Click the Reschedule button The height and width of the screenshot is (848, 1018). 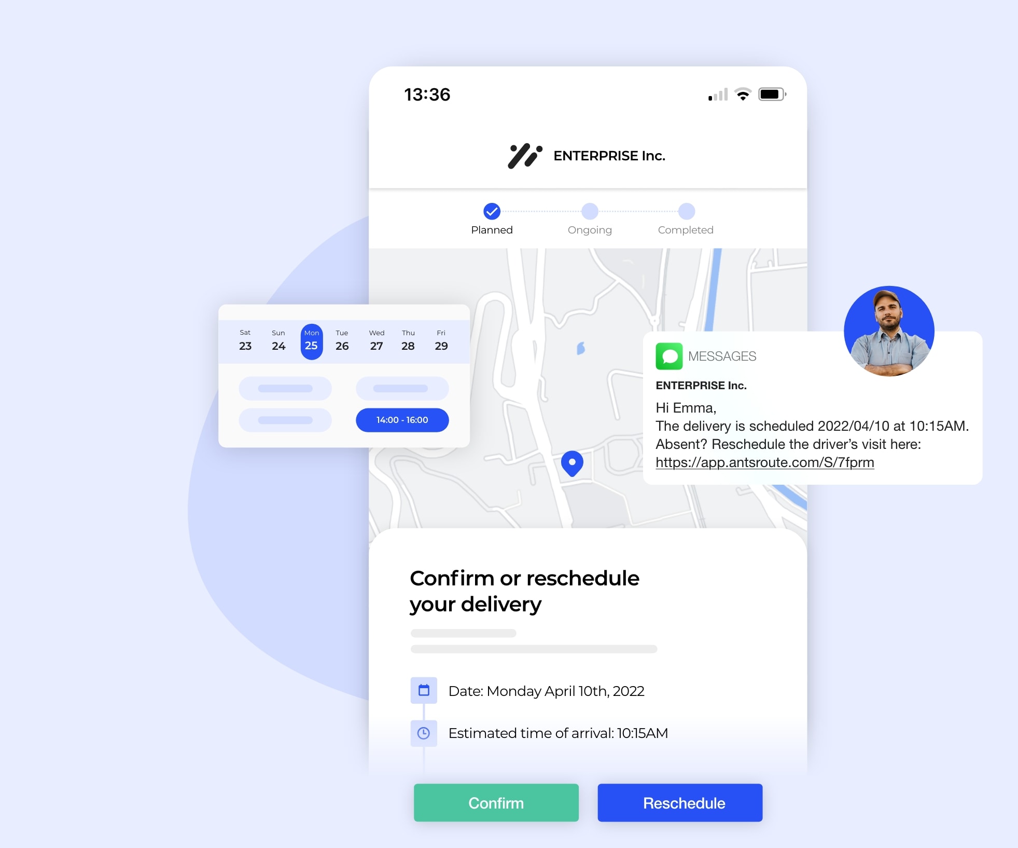[x=685, y=804]
